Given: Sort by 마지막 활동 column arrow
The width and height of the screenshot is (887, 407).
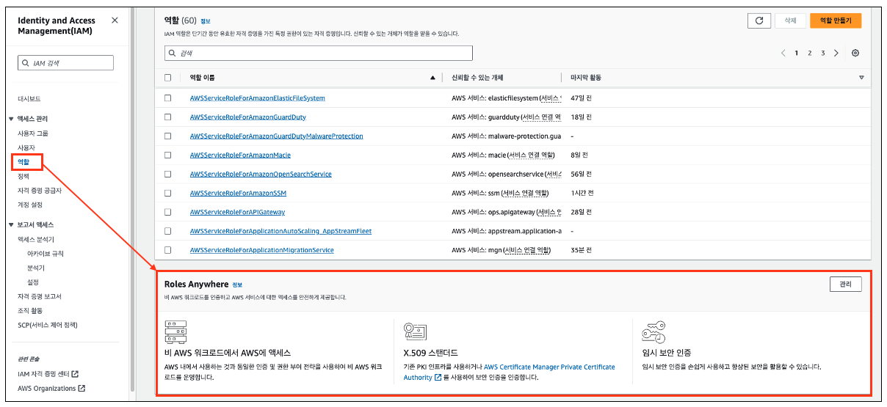Looking at the screenshot, I should click(x=861, y=77).
